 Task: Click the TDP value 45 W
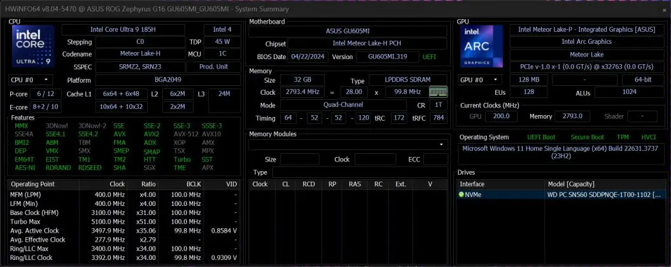click(x=222, y=42)
